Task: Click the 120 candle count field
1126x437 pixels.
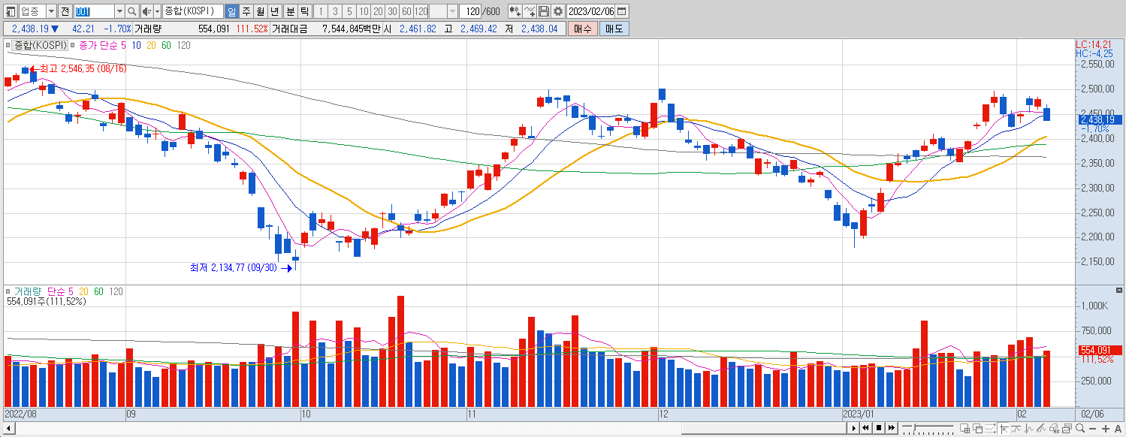Action: point(471,11)
